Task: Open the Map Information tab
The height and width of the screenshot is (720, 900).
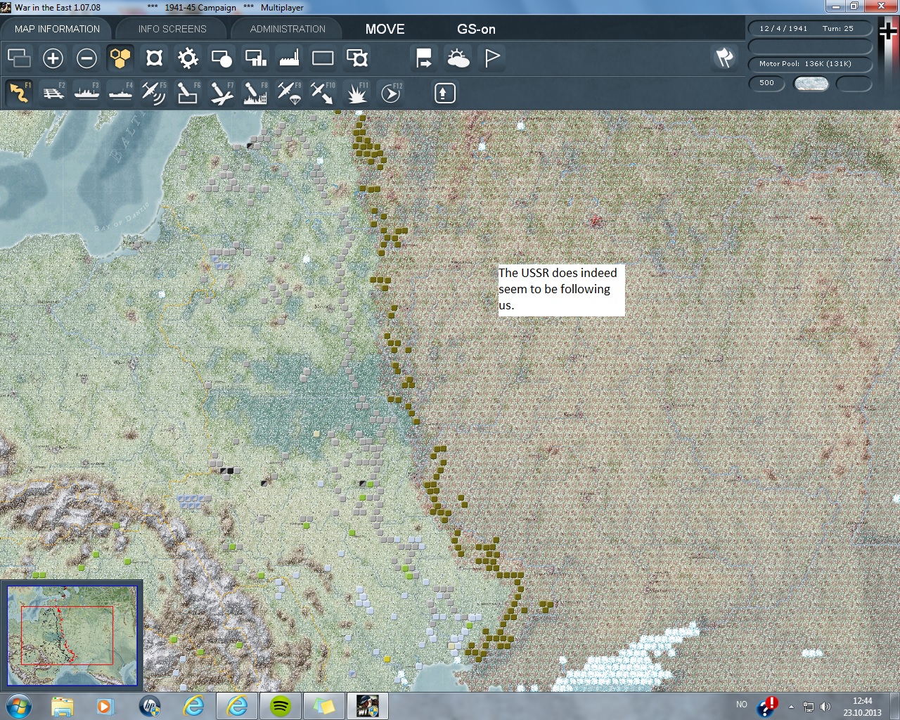Action: tap(57, 29)
